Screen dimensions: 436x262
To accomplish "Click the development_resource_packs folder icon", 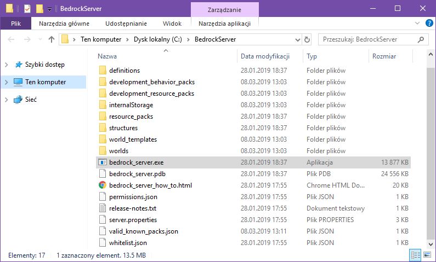I will click(x=103, y=94).
